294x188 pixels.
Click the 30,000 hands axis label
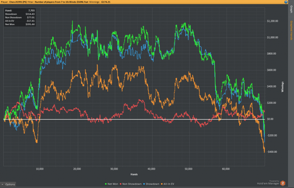(114, 169)
